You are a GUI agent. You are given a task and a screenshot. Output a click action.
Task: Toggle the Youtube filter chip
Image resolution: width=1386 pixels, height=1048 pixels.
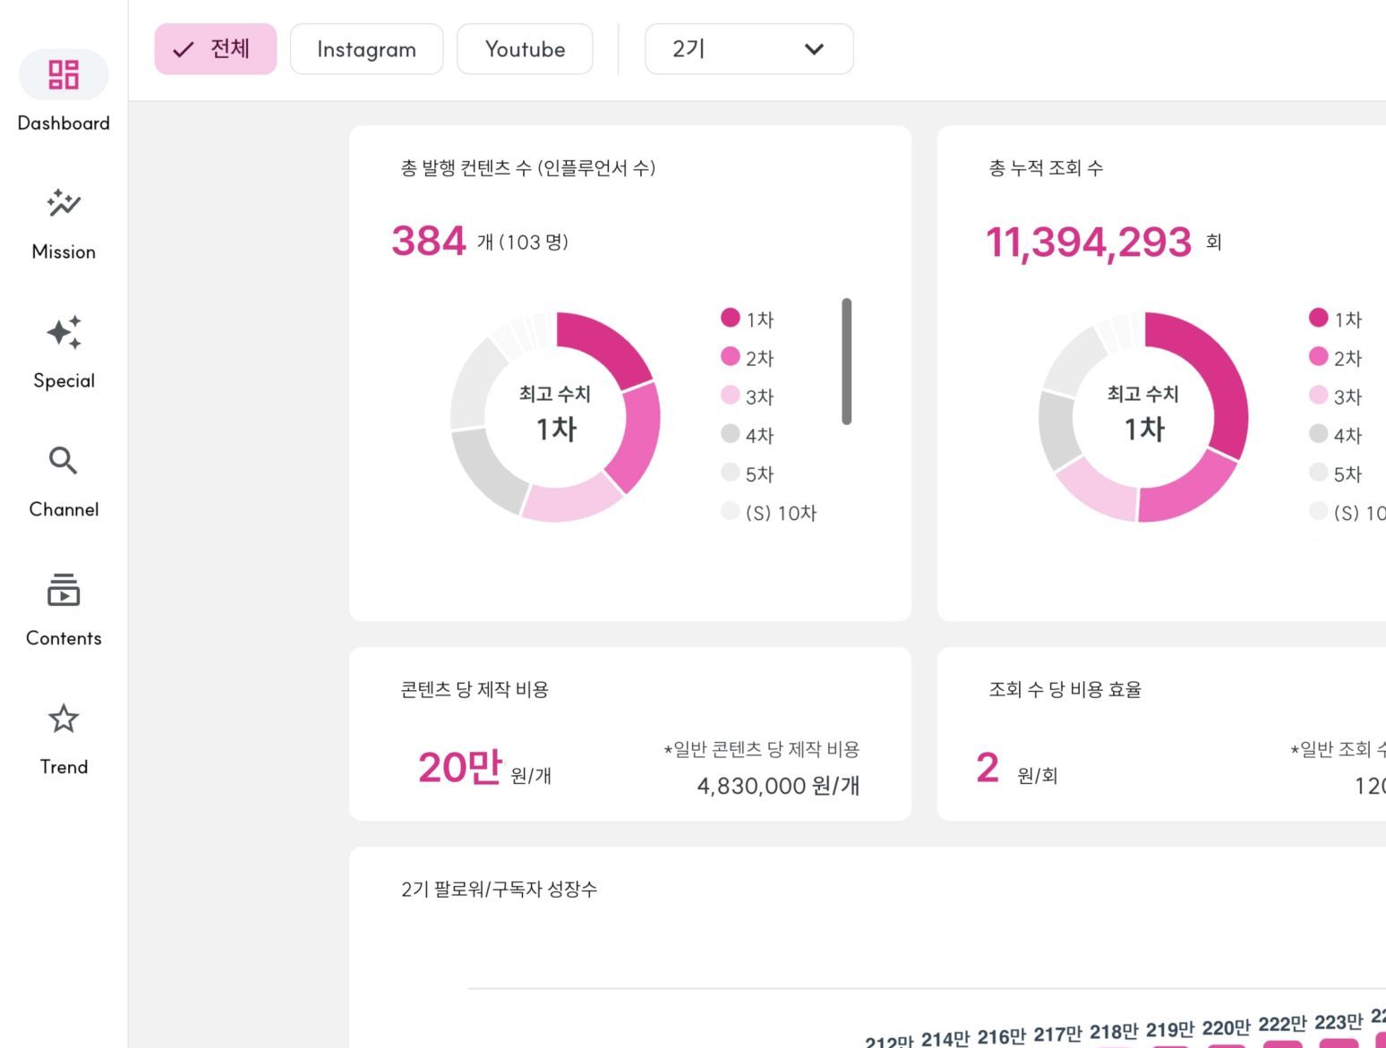(x=525, y=49)
